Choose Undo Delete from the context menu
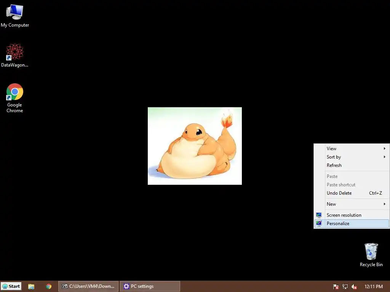The image size is (390, 292). [x=352, y=193]
